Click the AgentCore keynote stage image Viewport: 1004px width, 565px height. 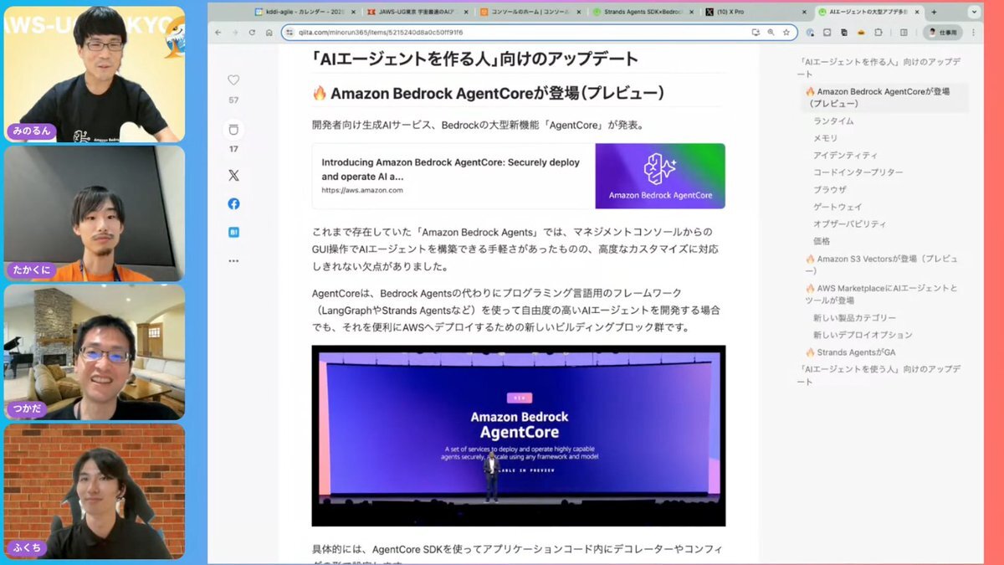(518, 435)
